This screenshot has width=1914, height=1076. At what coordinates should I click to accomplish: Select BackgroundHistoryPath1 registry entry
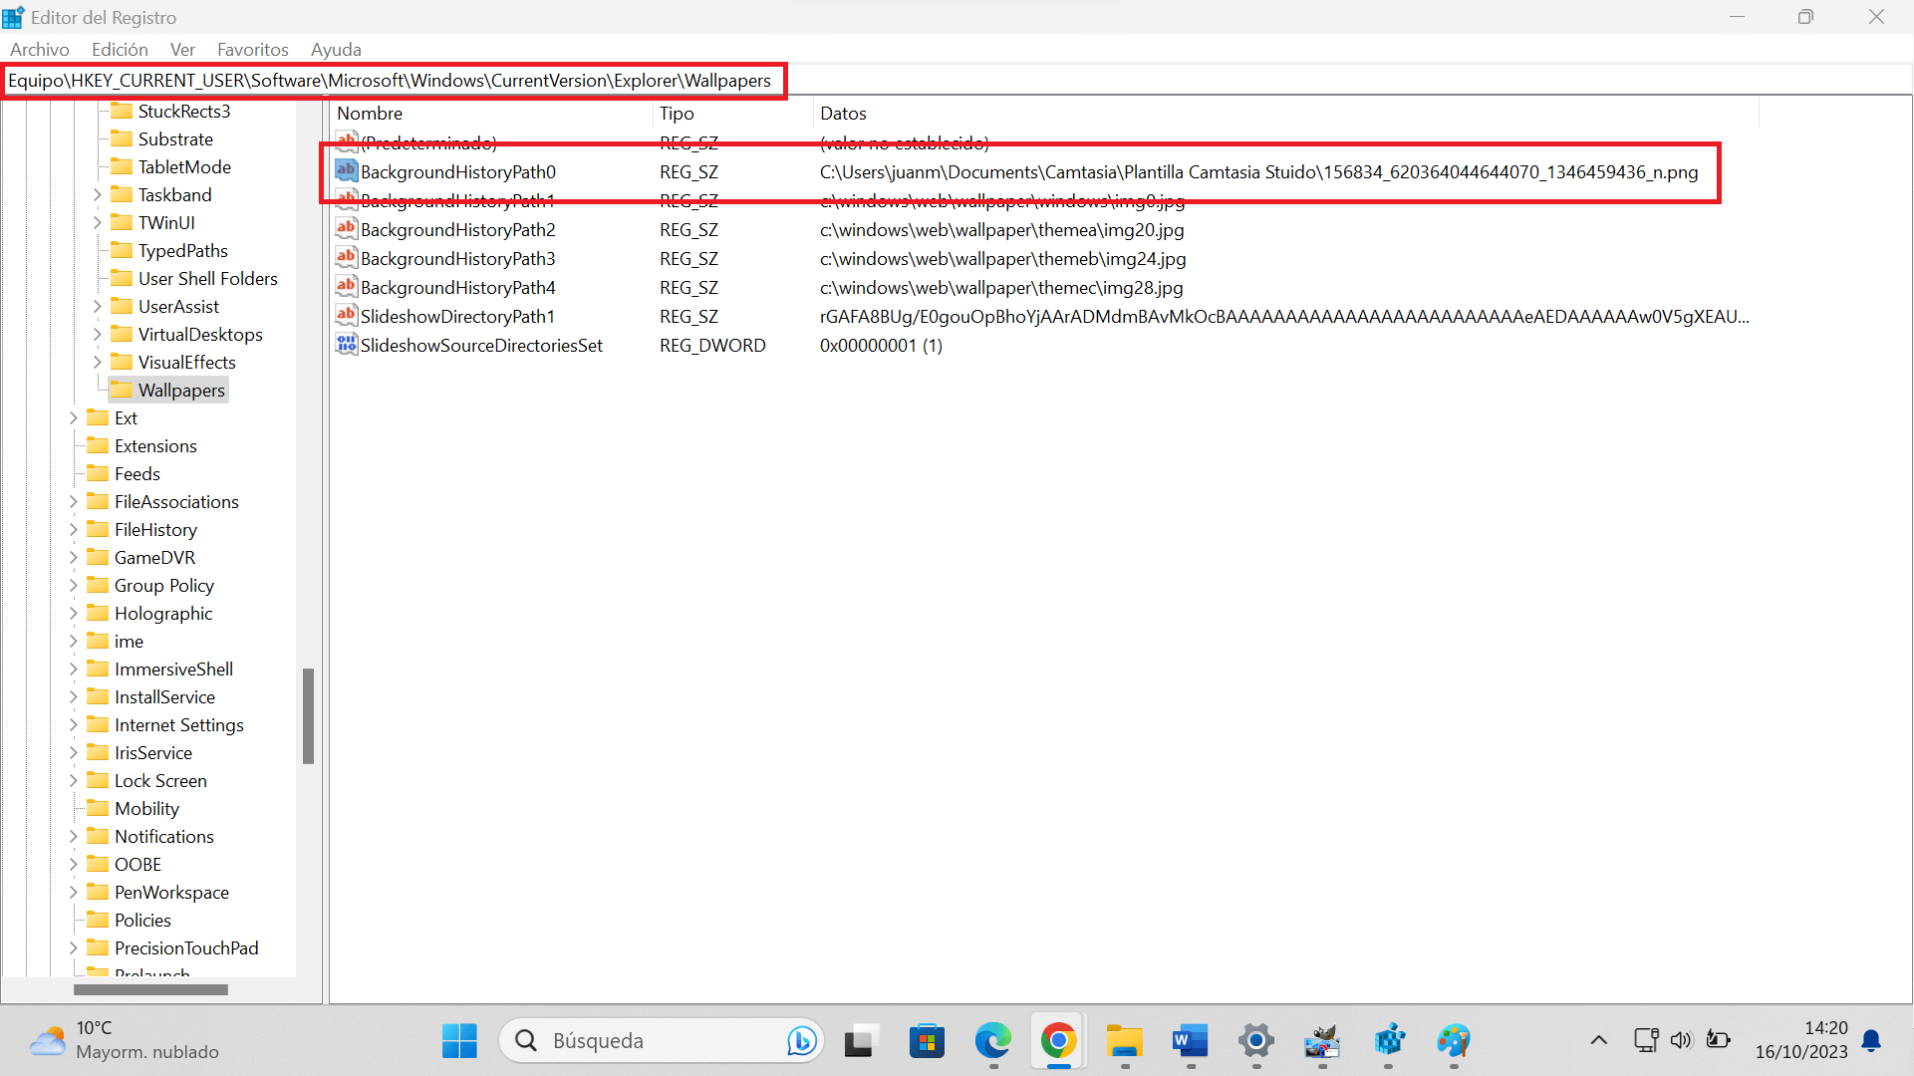click(x=456, y=201)
